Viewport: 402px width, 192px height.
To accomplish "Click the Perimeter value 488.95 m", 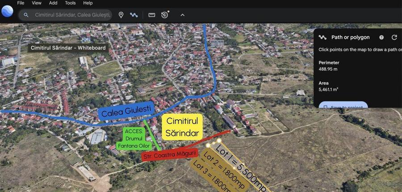I will pyautogui.click(x=329, y=69).
